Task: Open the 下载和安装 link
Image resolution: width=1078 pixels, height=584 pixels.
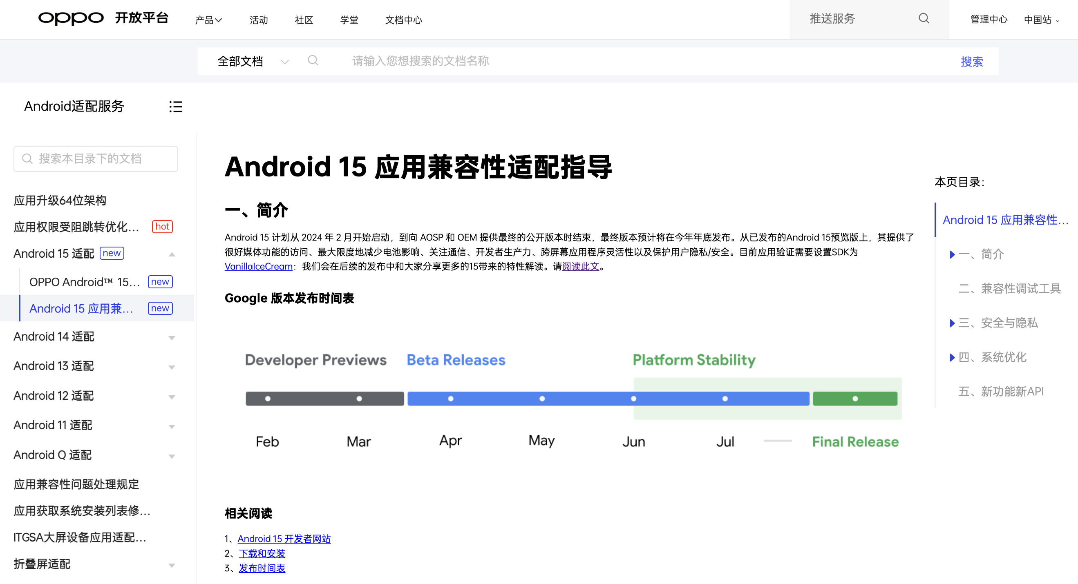Action: (262, 553)
